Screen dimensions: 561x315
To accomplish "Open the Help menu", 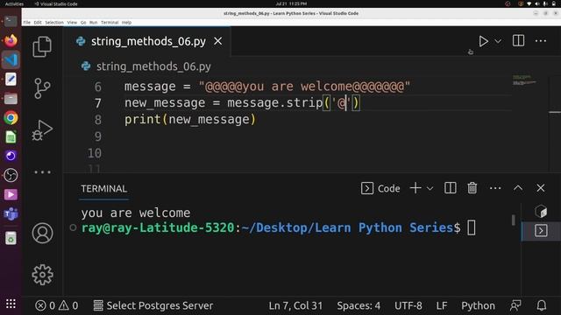I will [x=126, y=23].
